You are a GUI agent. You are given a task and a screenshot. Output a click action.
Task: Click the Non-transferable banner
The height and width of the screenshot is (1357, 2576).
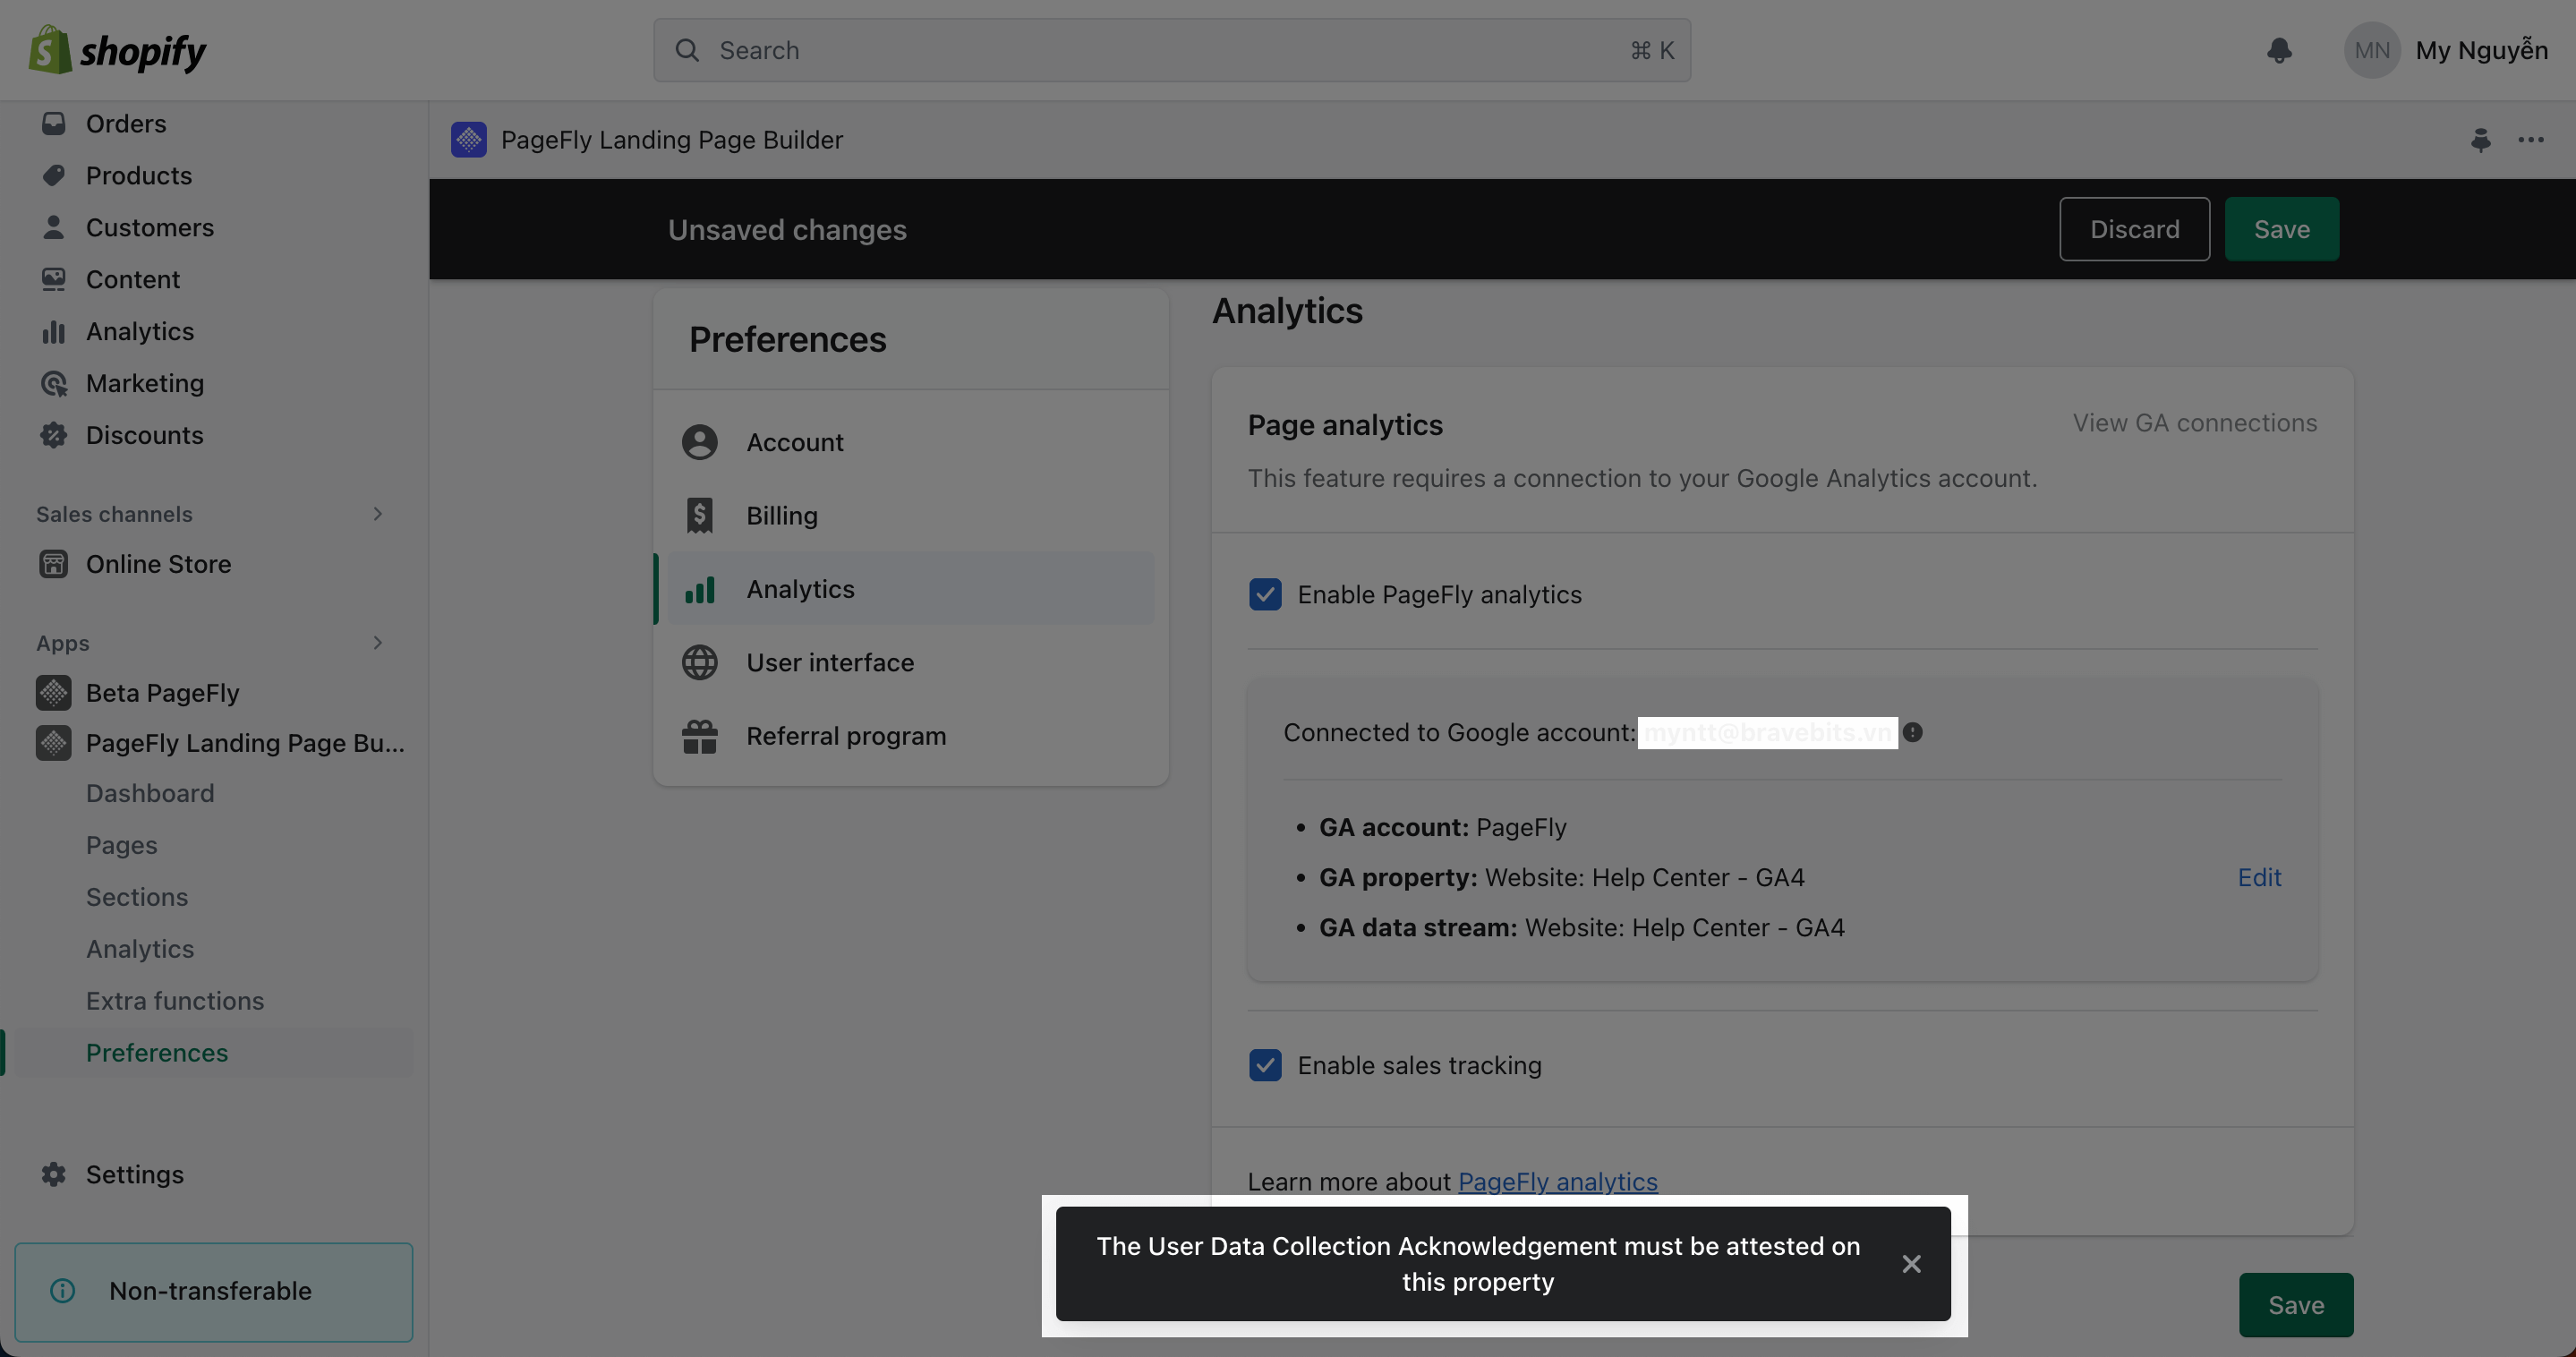214,1292
